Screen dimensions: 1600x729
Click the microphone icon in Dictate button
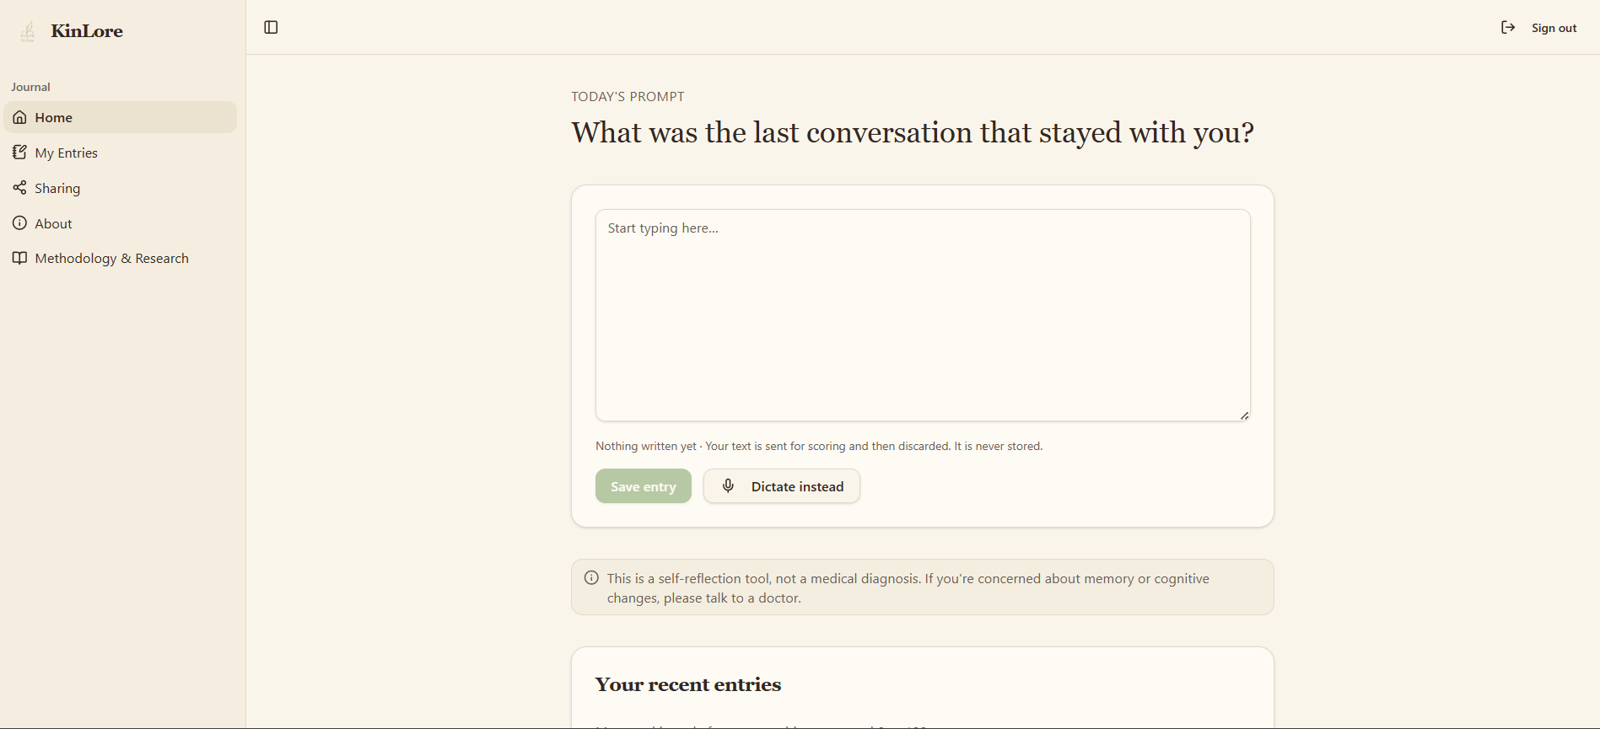coord(729,486)
